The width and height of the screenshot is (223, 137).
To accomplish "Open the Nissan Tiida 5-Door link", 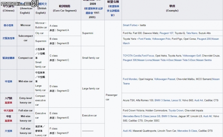I will [x=185, y=60].
